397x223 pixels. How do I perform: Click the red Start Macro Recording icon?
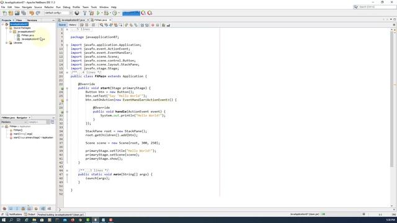(x=153, y=25)
